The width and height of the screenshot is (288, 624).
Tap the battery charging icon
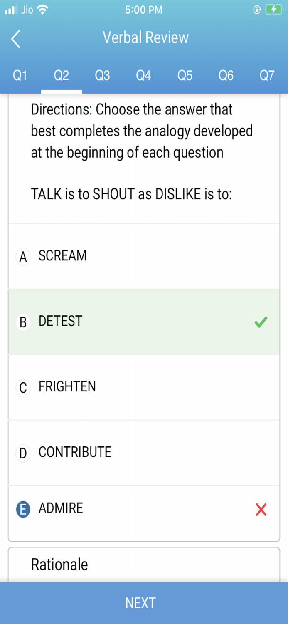pos(274,10)
